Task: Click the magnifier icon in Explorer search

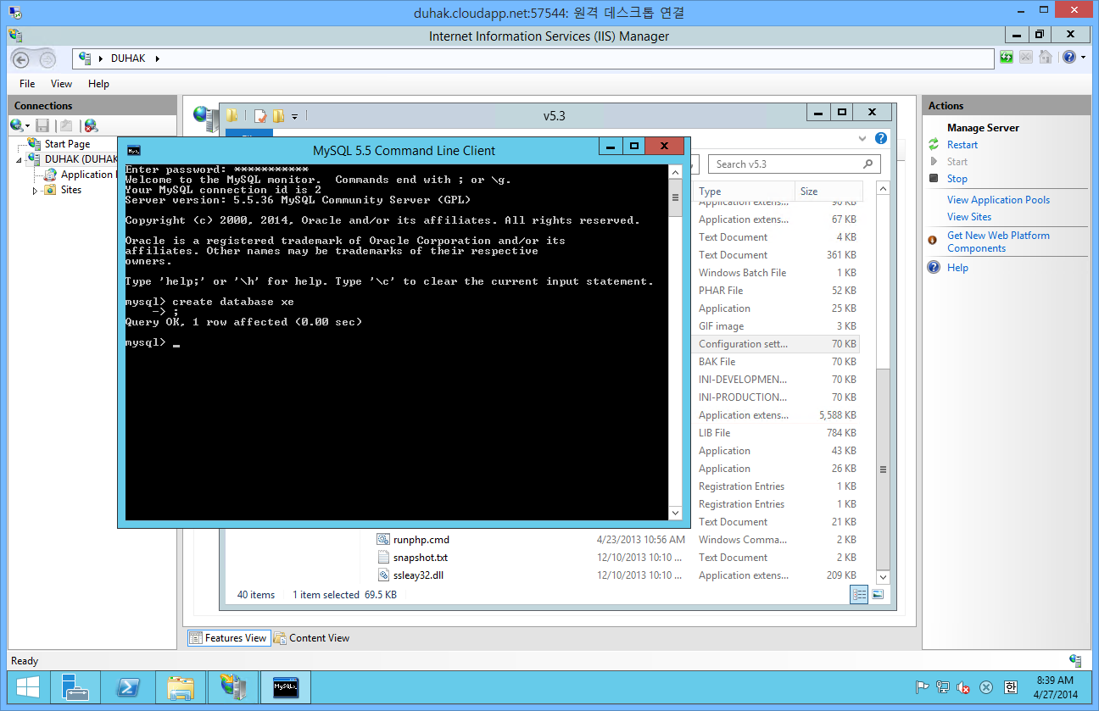Action: [867, 164]
